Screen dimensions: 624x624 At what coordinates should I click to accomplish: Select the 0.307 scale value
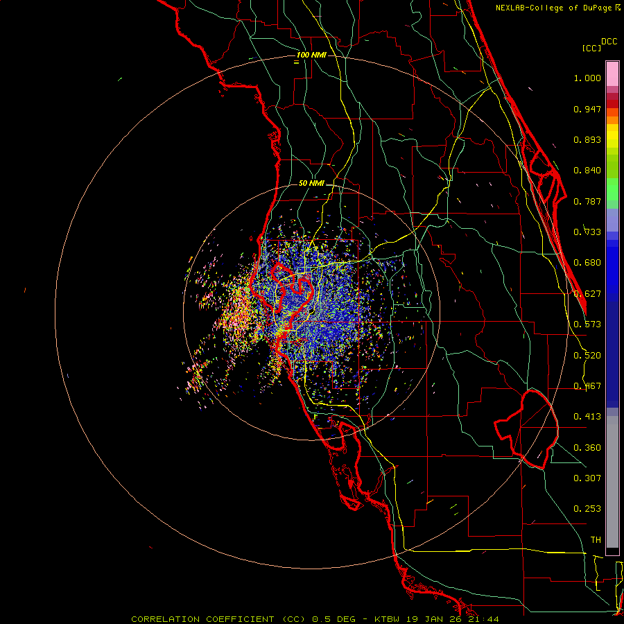pos(587,478)
